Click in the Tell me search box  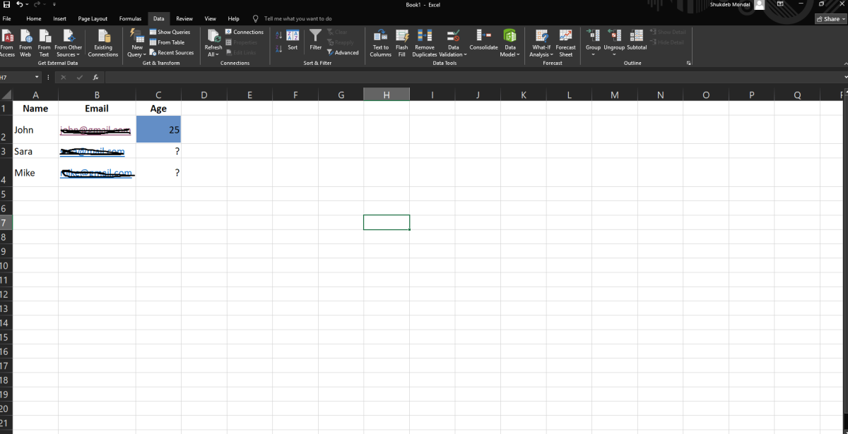(x=298, y=18)
